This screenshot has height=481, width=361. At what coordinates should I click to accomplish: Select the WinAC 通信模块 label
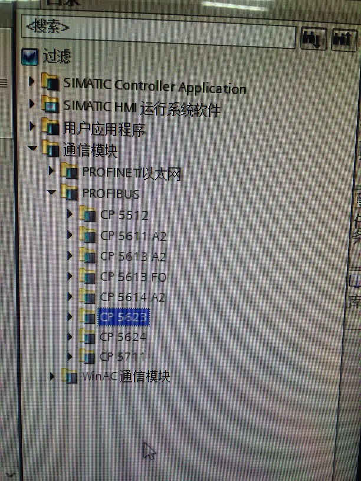(x=126, y=377)
